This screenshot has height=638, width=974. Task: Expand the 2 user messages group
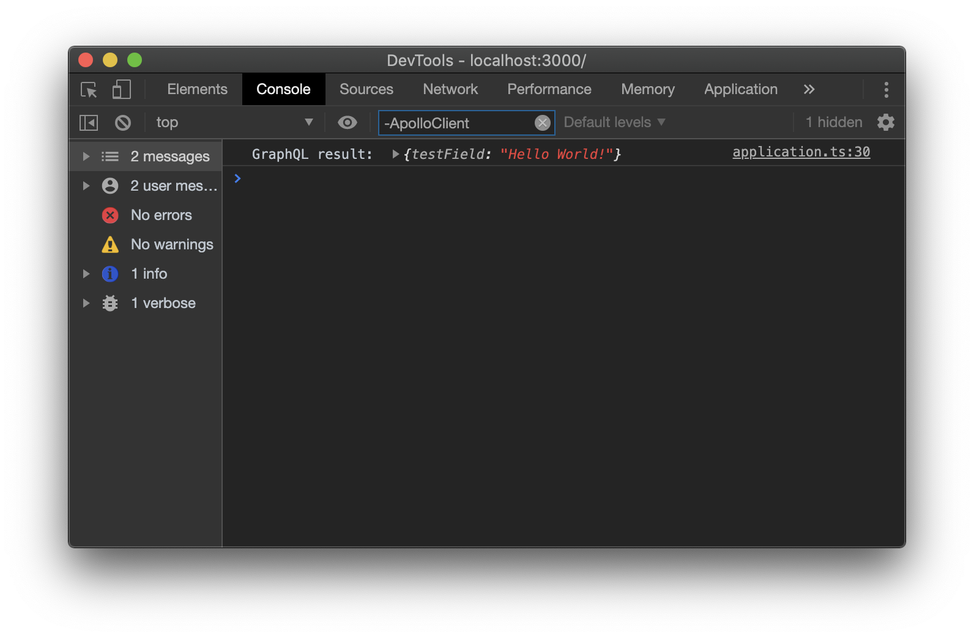pos(86,186)
